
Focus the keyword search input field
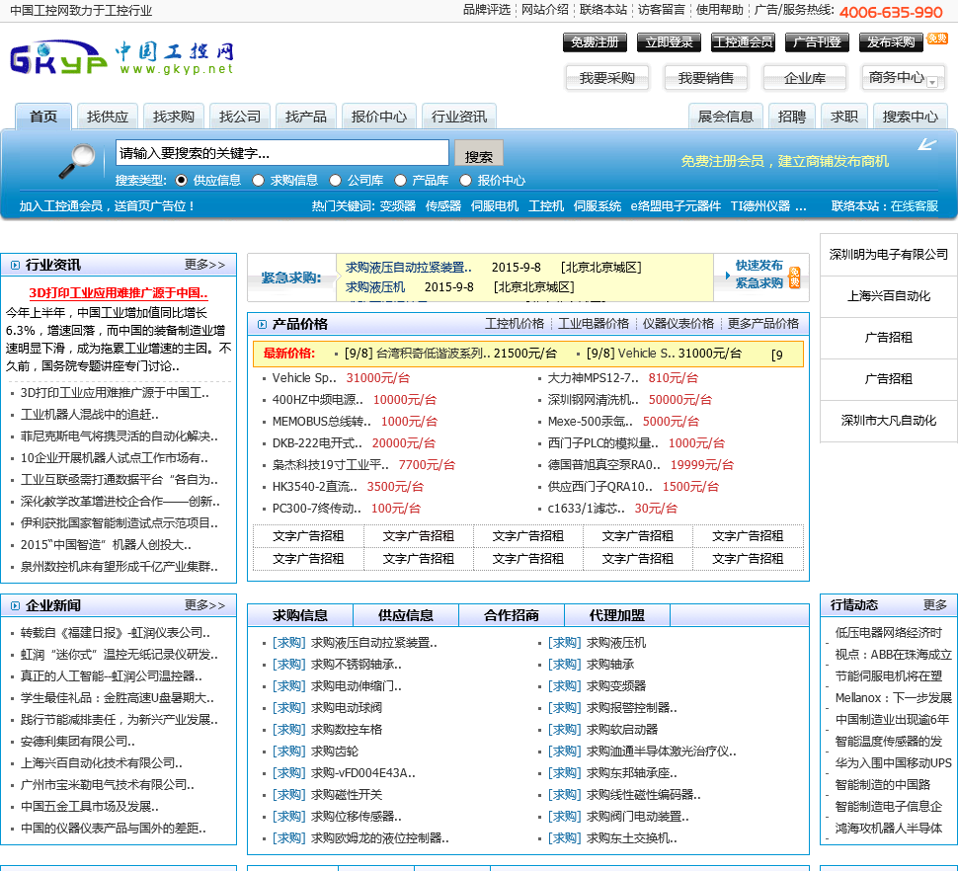pyautogui.click(x=282, y=153)
